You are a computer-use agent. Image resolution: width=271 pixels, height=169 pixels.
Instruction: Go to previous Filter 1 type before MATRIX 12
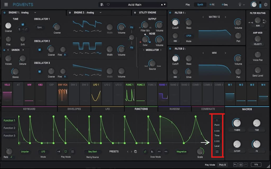coord(203,17)
